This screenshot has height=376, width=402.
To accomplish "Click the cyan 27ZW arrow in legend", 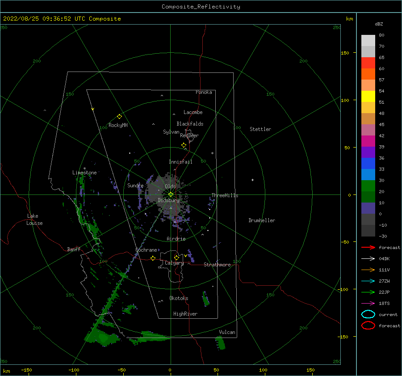I will click(x=368, y=281).
